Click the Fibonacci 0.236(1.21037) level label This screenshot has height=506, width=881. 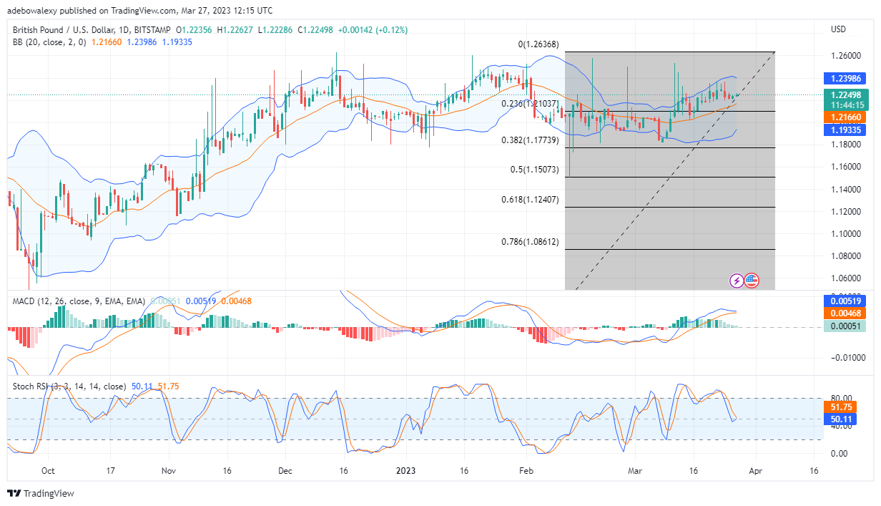pos(531,104)
